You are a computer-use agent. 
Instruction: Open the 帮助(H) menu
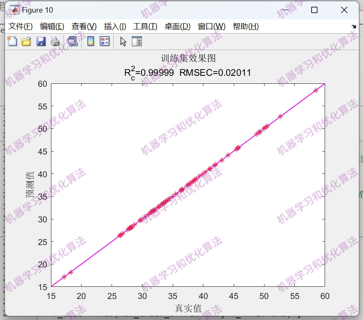pos(246,27)
